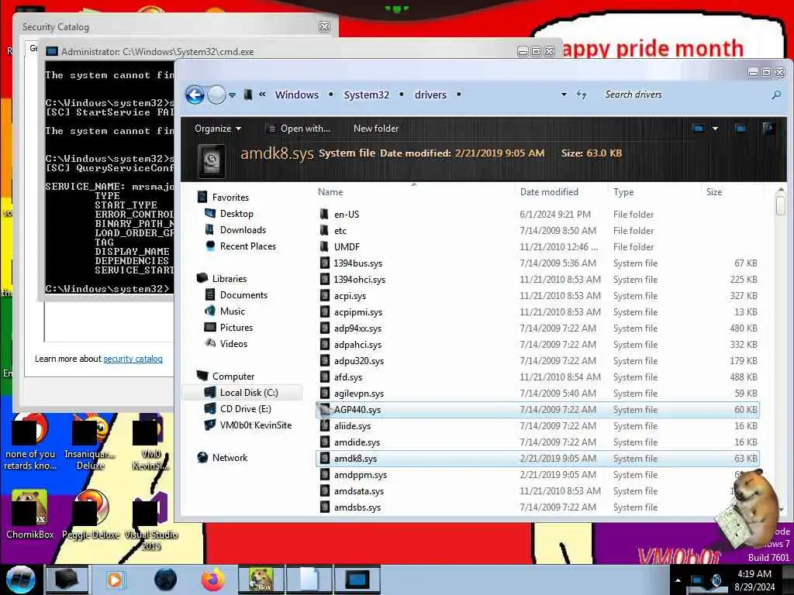Select the afd.sys file icon

tap(325, 377)
